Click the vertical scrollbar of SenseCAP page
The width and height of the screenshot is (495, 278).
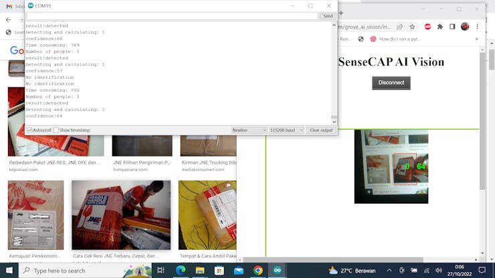click(482, 122)
